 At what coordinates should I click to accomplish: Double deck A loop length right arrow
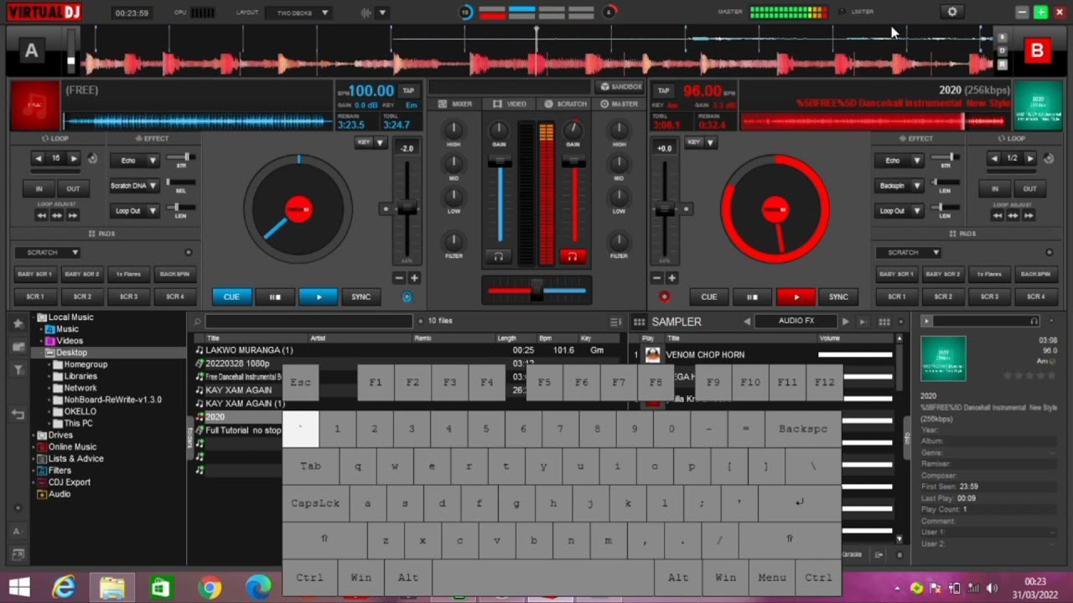coord(74,158)
